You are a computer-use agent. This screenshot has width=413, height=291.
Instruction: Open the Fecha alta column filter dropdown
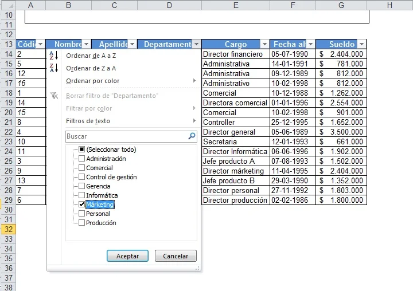point(310,44)
